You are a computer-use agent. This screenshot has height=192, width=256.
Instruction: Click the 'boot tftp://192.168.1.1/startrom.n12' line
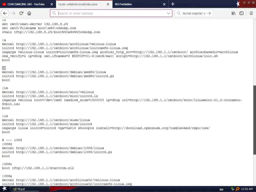[x=38, y=168]
